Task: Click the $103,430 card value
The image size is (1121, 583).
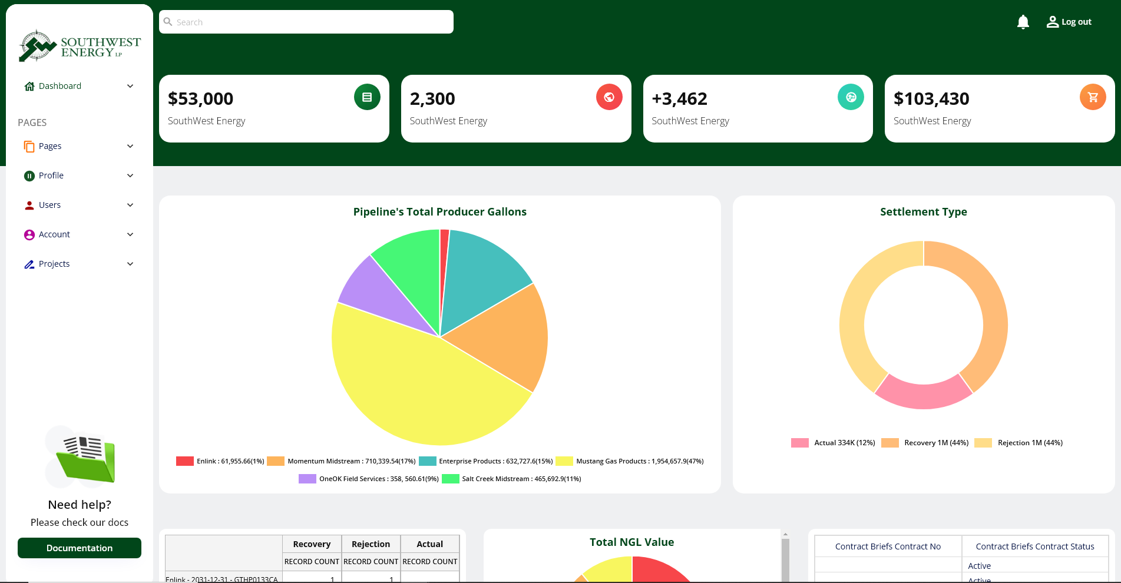Action: (x=931, y=98)
